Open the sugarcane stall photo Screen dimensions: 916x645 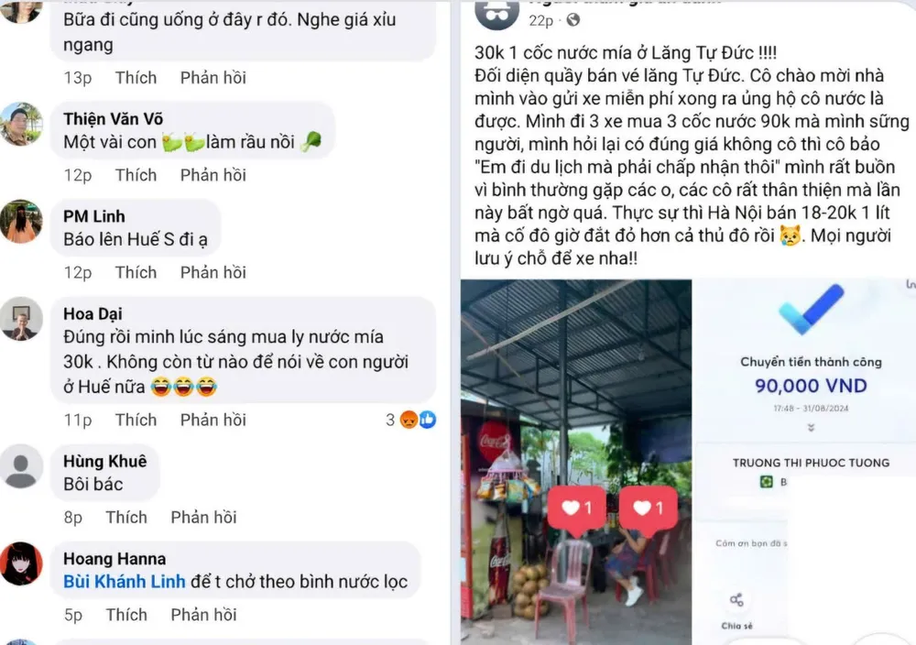pyautogui.click(x=576, y=462)
